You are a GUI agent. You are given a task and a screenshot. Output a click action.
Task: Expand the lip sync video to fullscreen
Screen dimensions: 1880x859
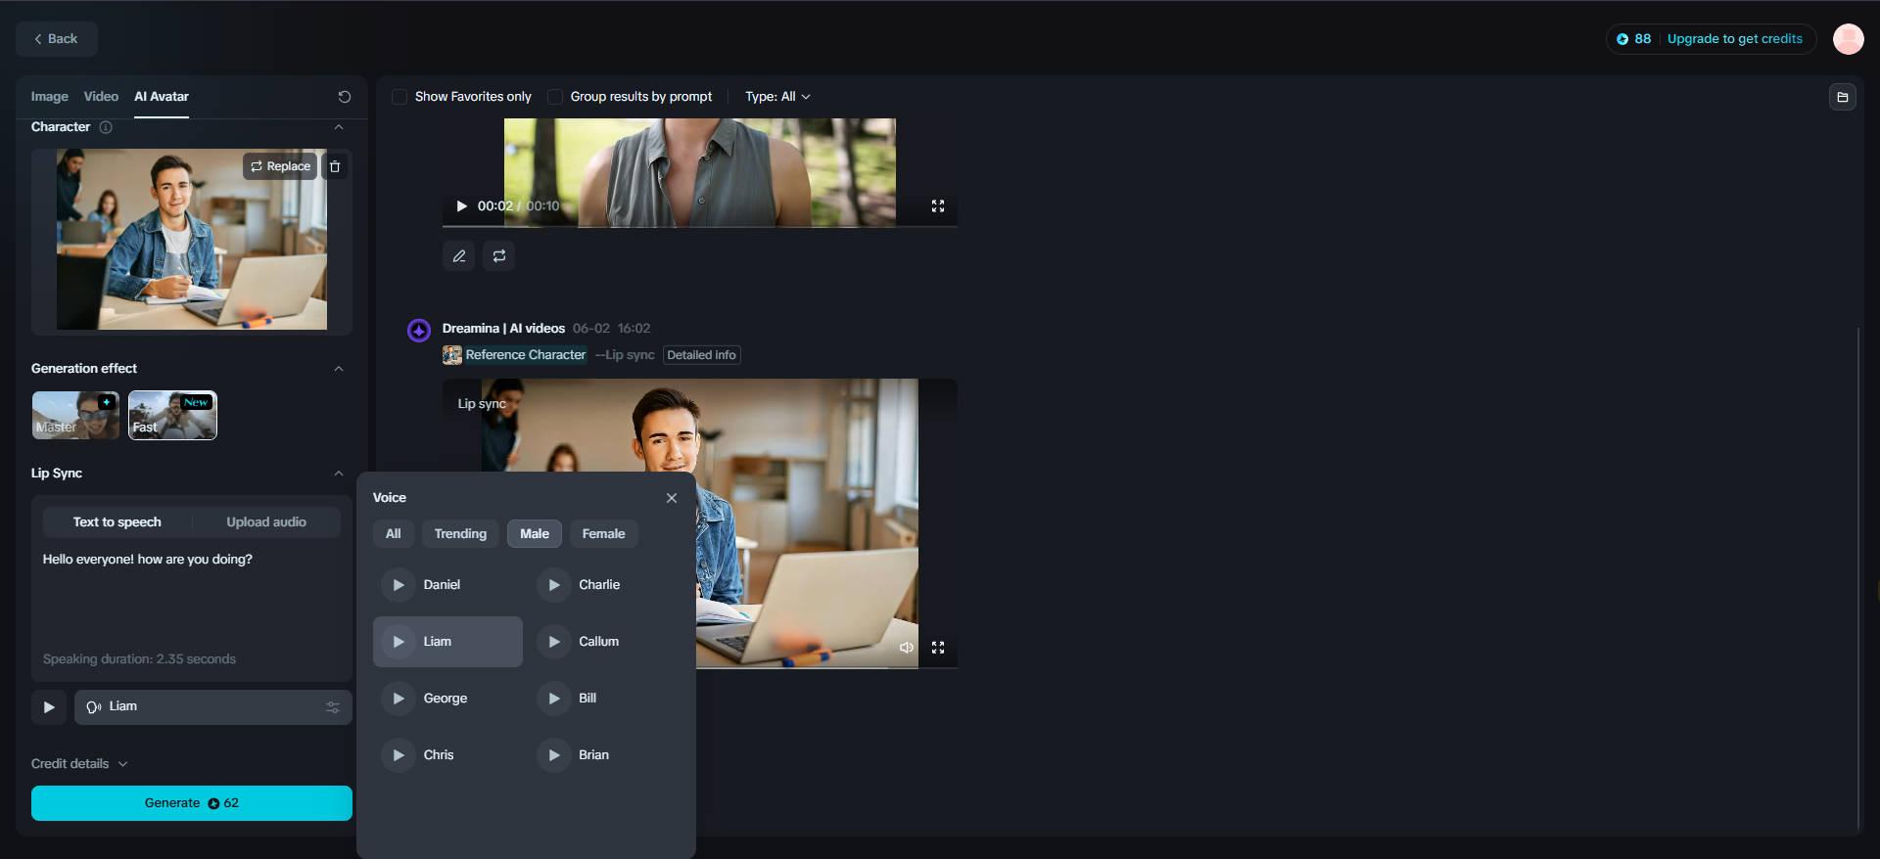938,648
